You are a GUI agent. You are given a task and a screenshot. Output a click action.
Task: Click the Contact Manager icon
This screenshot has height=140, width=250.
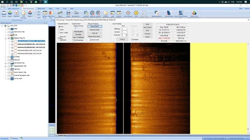click(86, 13)
